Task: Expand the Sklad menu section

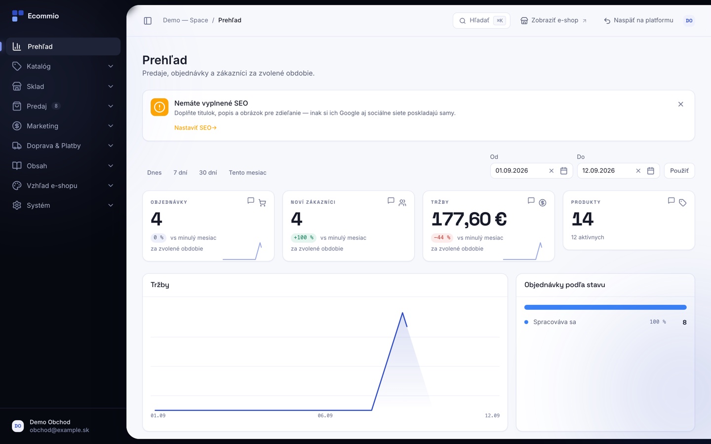Action: pyautogui.click(x=63, y=86)
